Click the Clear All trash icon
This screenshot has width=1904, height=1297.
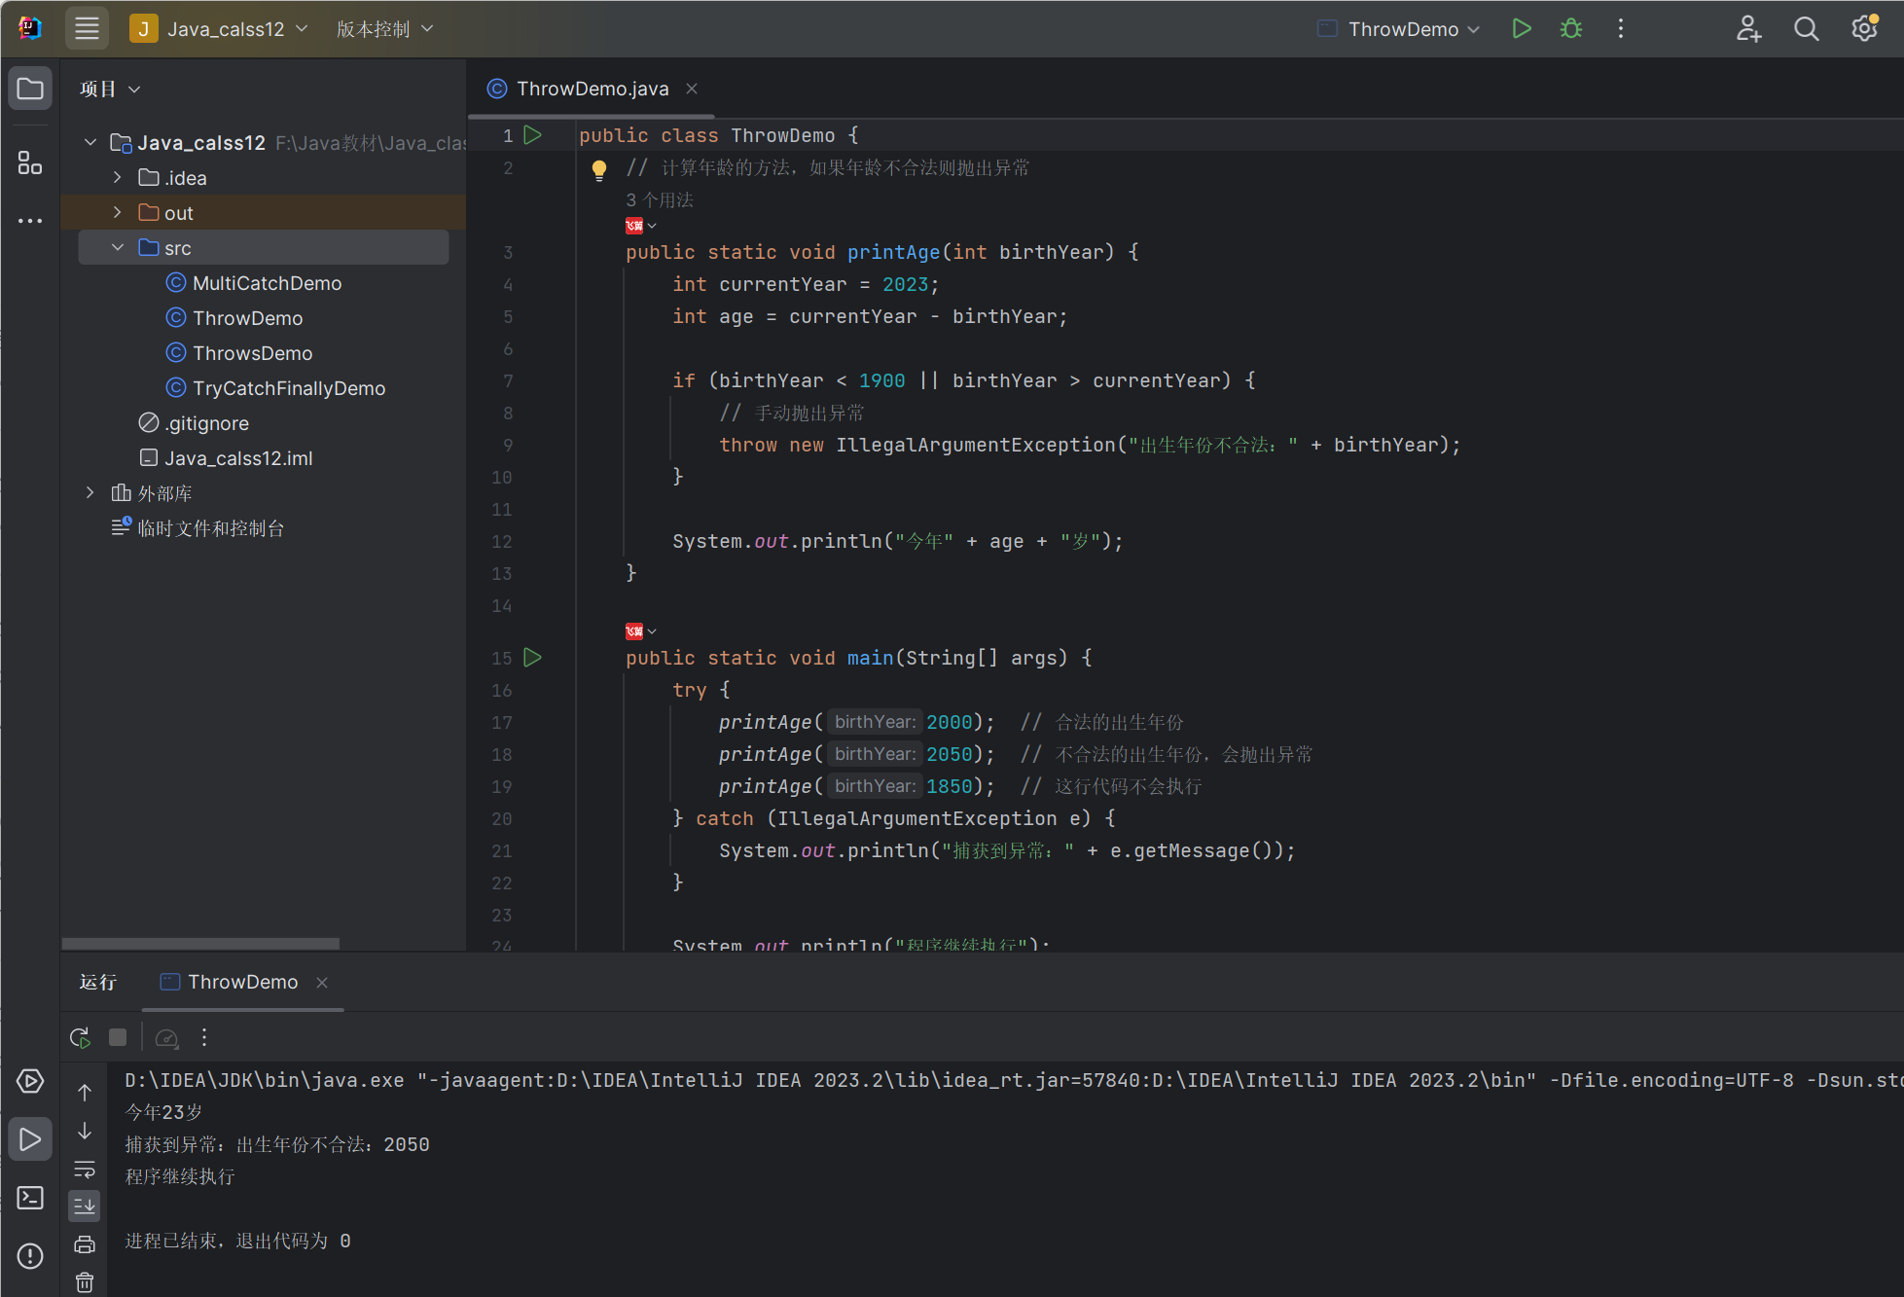[x=85, y=1282]
